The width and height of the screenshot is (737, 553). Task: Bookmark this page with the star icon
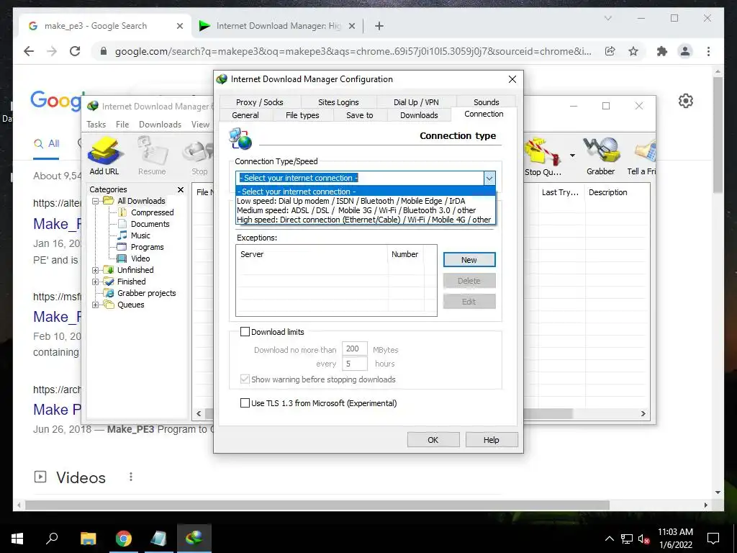tap(633, 51)
